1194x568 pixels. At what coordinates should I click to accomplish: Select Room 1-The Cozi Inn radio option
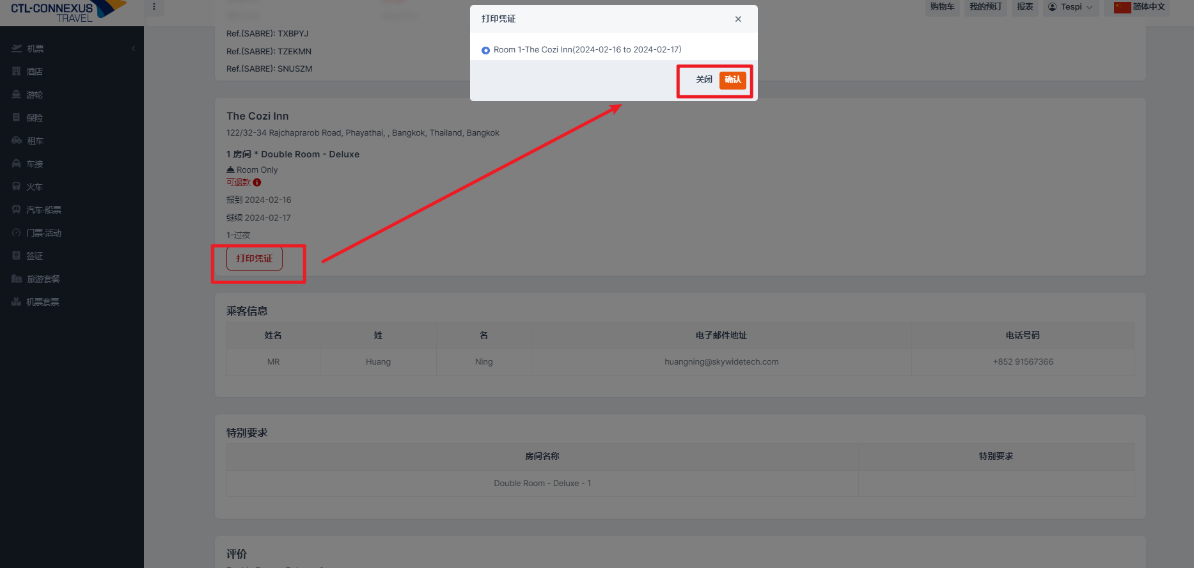485,50
